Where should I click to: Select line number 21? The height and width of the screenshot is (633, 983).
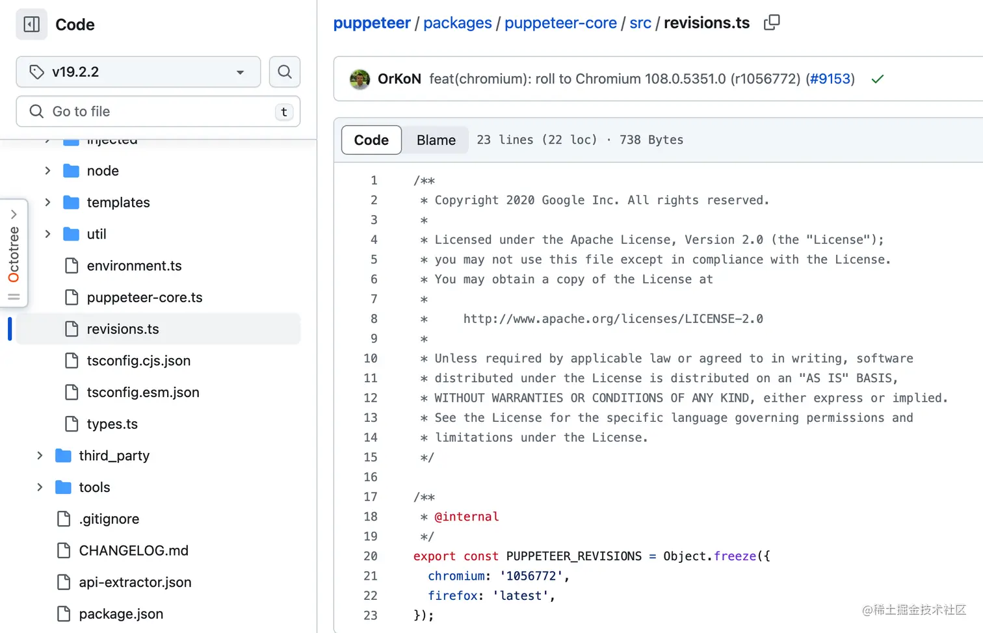pos(370,576)
